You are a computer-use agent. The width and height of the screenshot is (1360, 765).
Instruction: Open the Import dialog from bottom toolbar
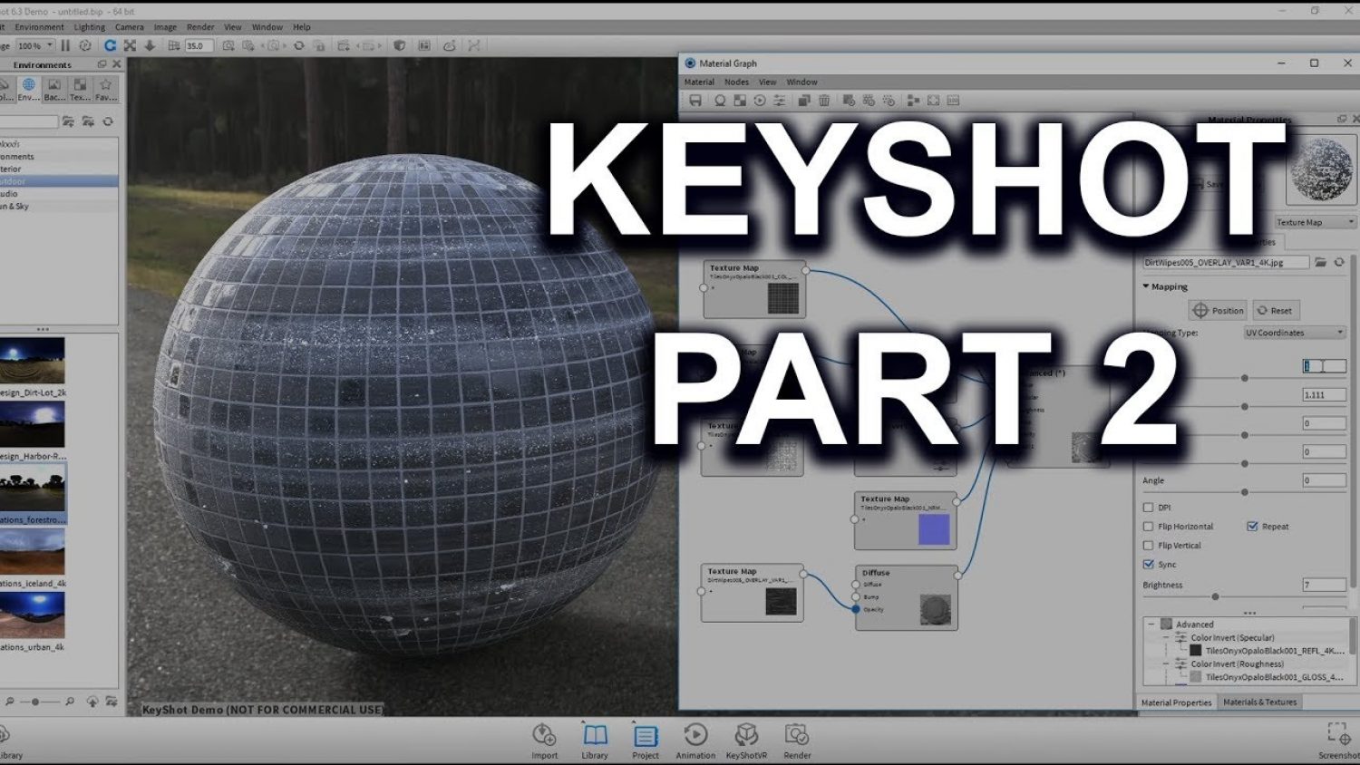click(544, 735)
